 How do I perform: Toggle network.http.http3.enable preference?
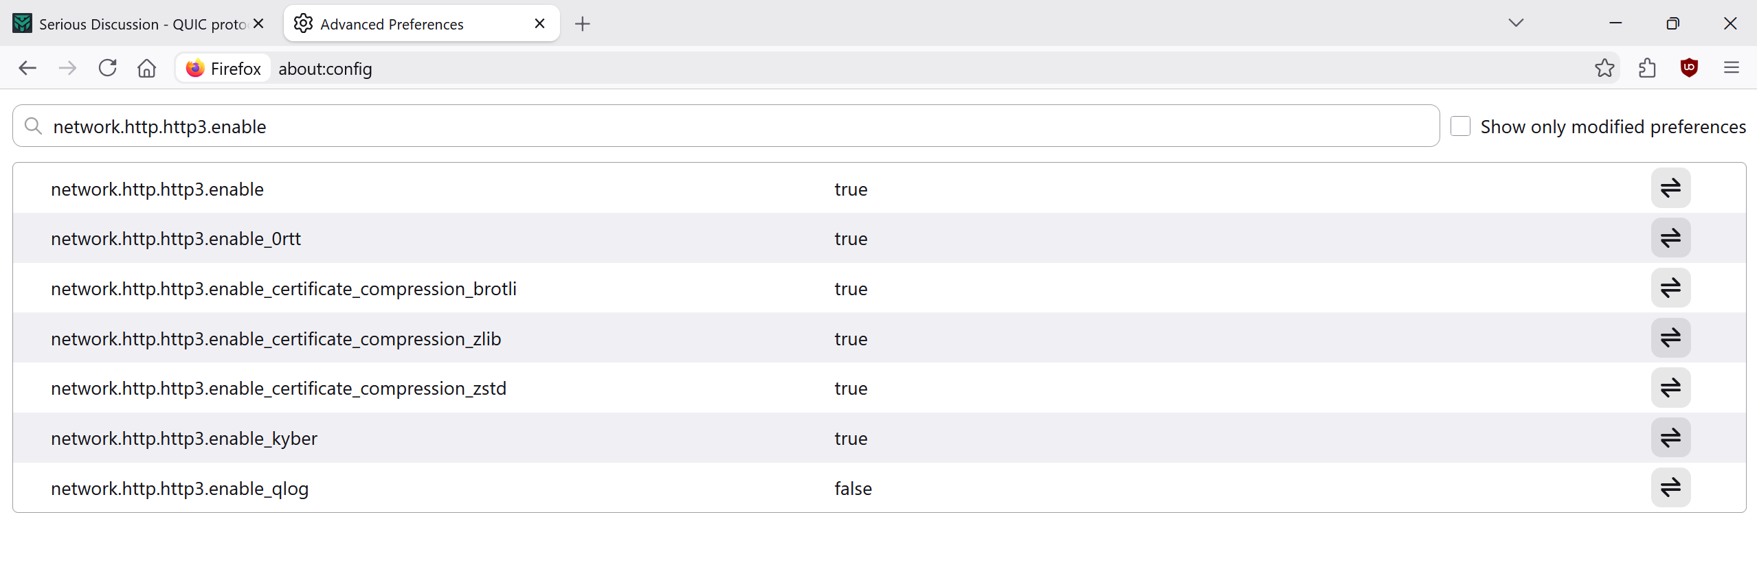(1670, 188)
